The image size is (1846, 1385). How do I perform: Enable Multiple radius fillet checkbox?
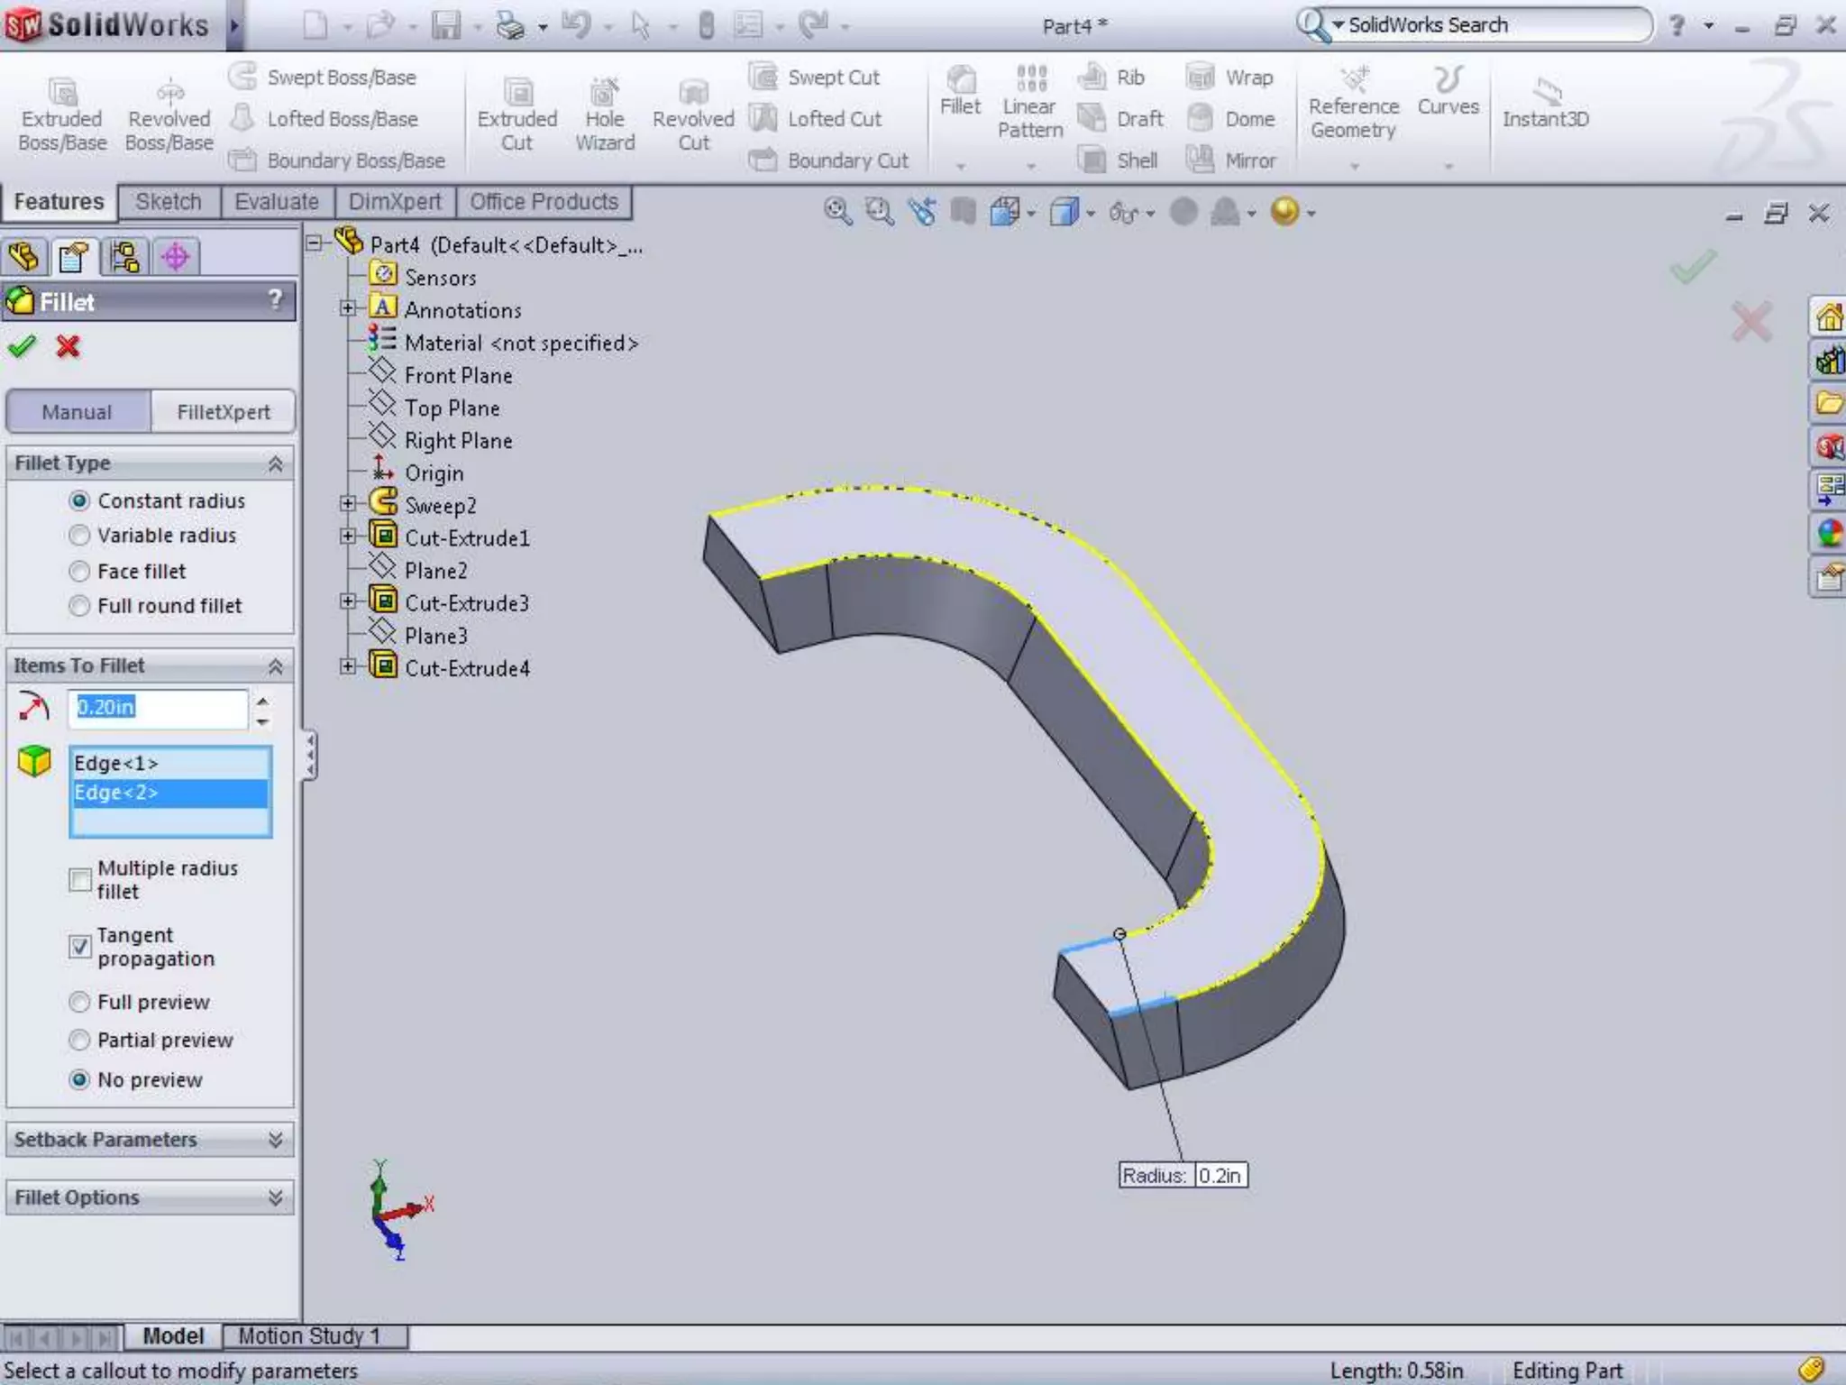[x=80, y=879]
